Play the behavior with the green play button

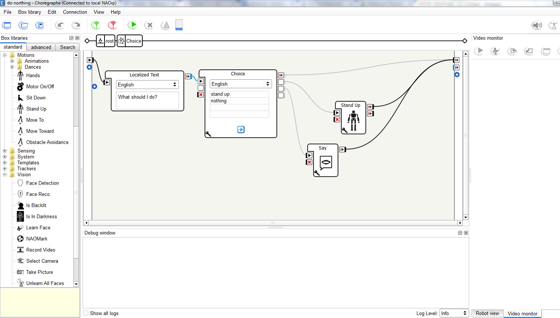click(132, 25)
